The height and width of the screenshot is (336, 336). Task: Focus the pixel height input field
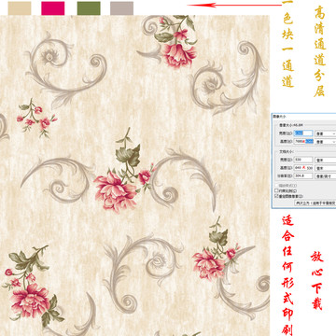[303, 142]
